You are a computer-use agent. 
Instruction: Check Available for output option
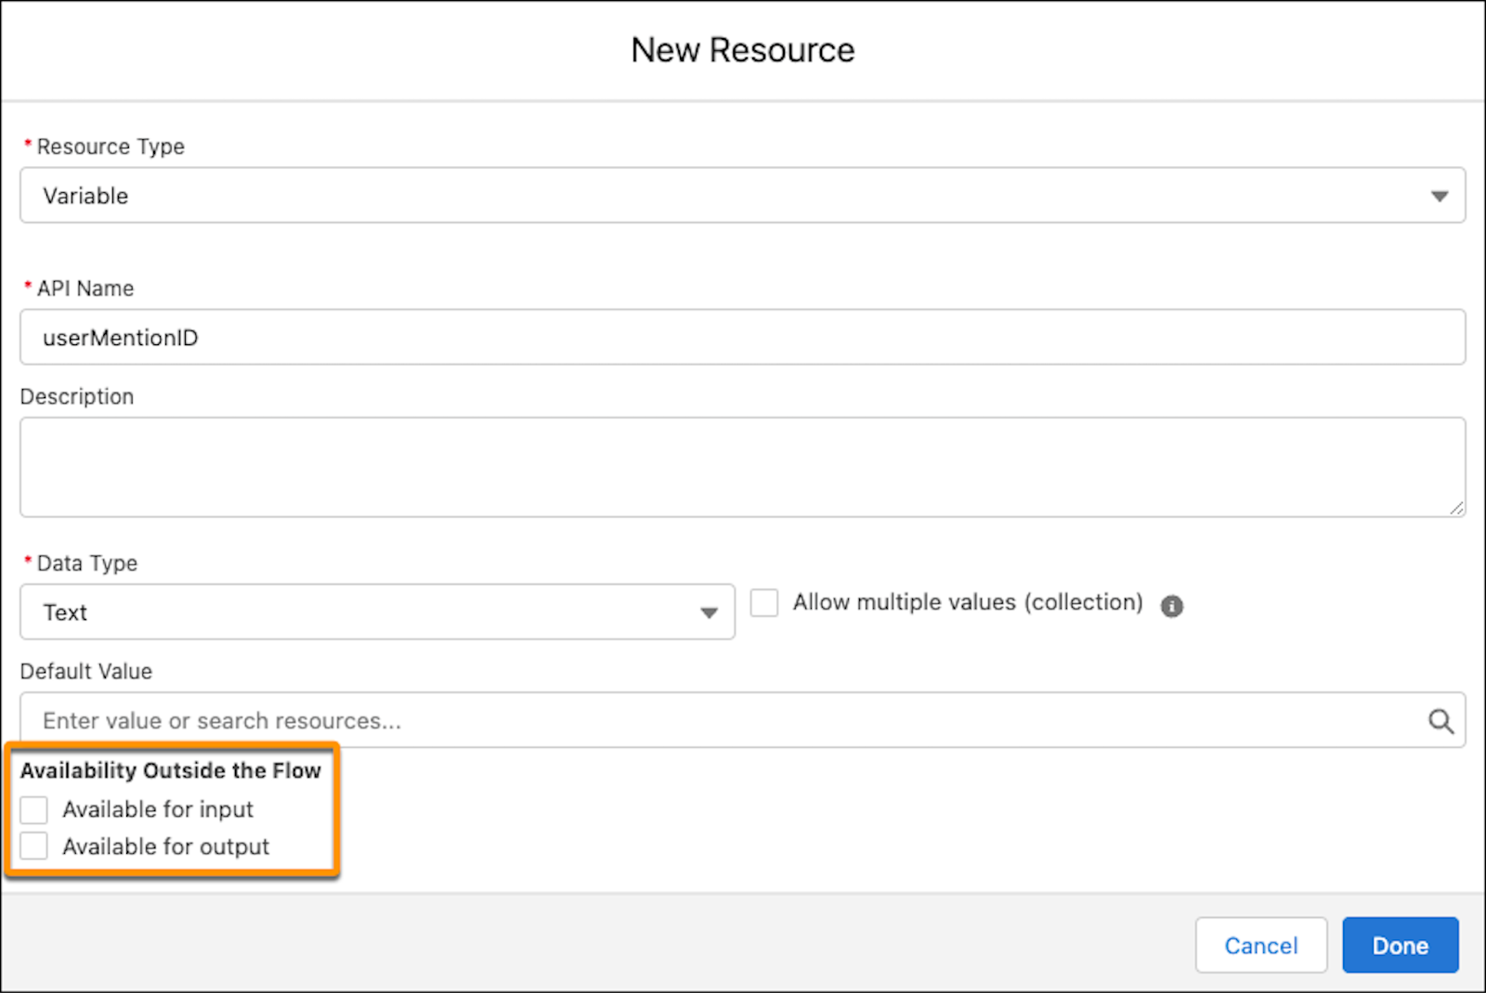(33, 845)
